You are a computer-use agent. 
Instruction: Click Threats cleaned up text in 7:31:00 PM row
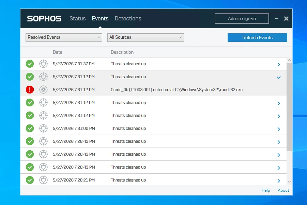pyautogui.click(x=128, y=129)
